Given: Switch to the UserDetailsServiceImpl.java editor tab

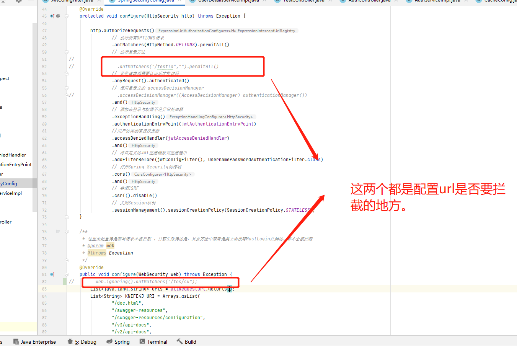Looking at the screenshot, I should 228,2.
